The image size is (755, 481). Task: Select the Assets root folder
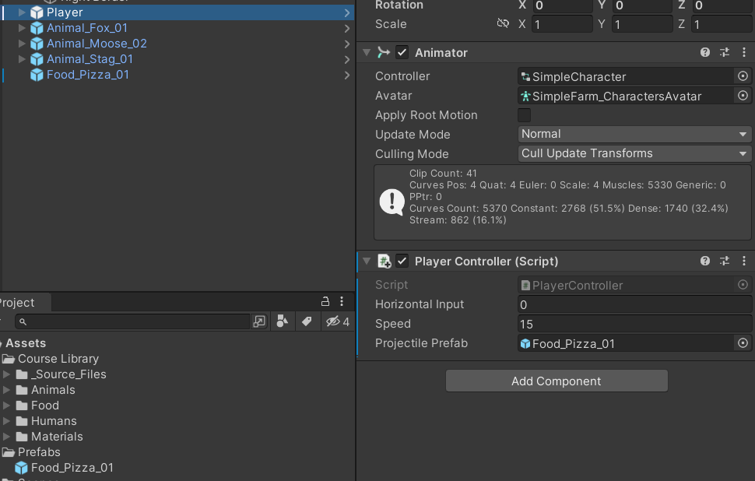[26, 343]
